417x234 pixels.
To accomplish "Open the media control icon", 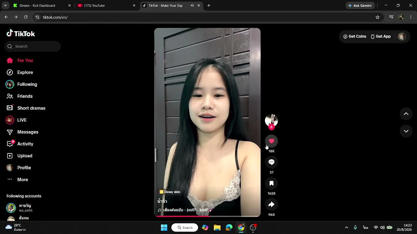I will pyautogui.click(x=391, y=17).
